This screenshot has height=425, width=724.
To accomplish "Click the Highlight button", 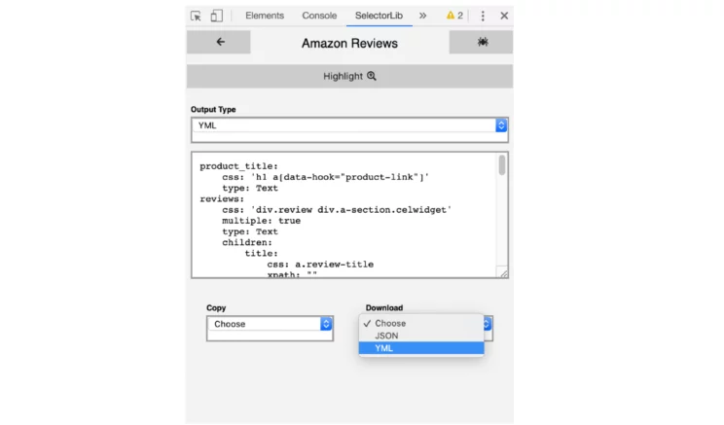I will coord(349,76).
